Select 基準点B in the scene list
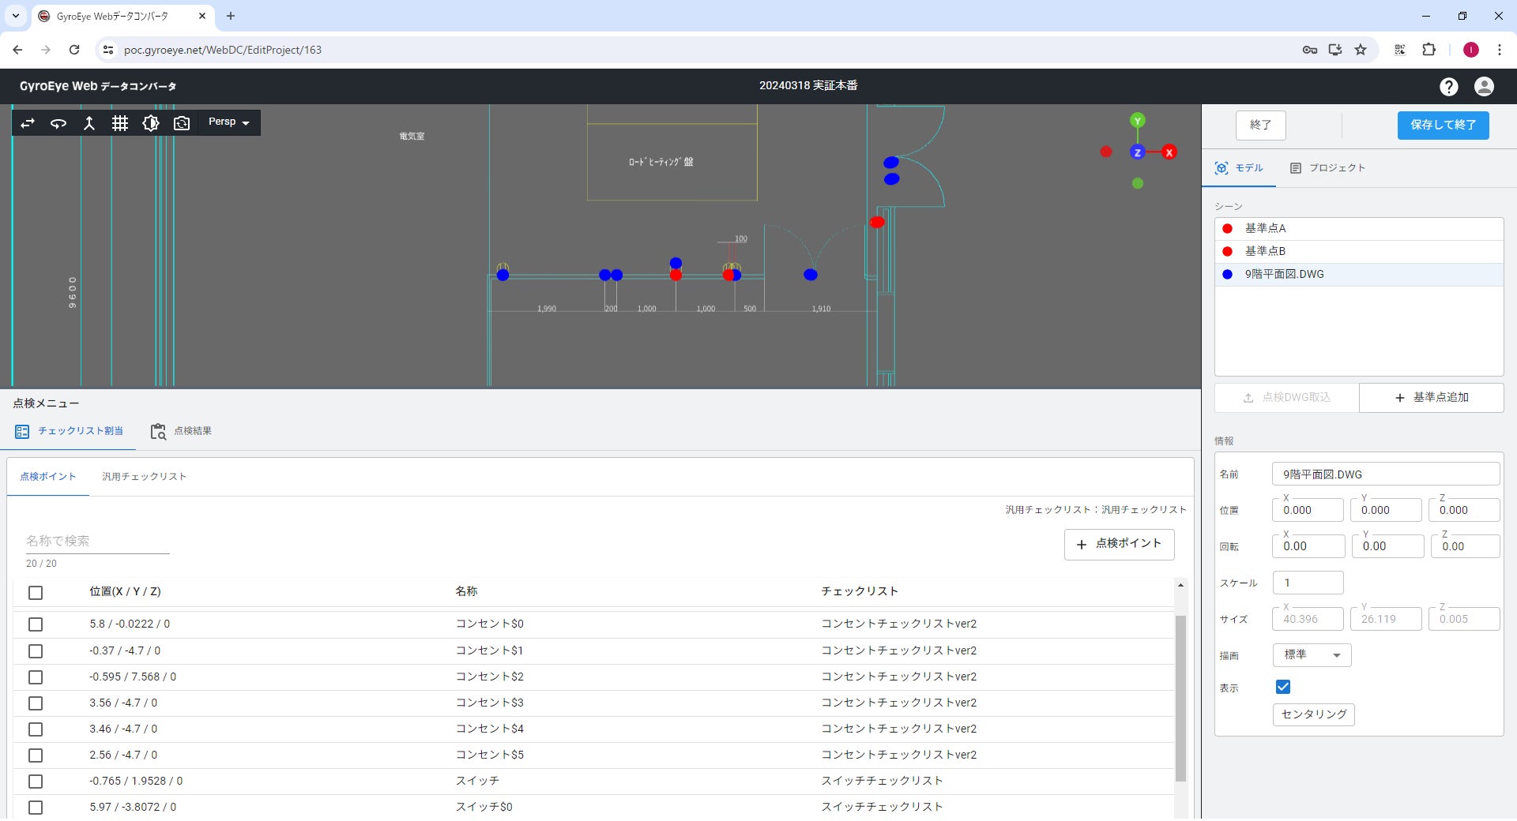1517x821 pixels. pos(1358,252)
